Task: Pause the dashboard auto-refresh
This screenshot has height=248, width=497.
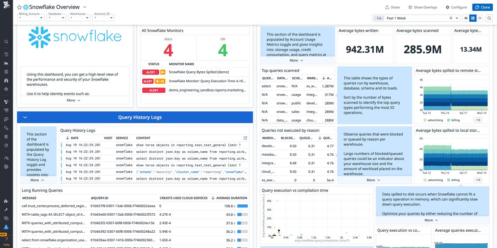Action: pos(473,18)
